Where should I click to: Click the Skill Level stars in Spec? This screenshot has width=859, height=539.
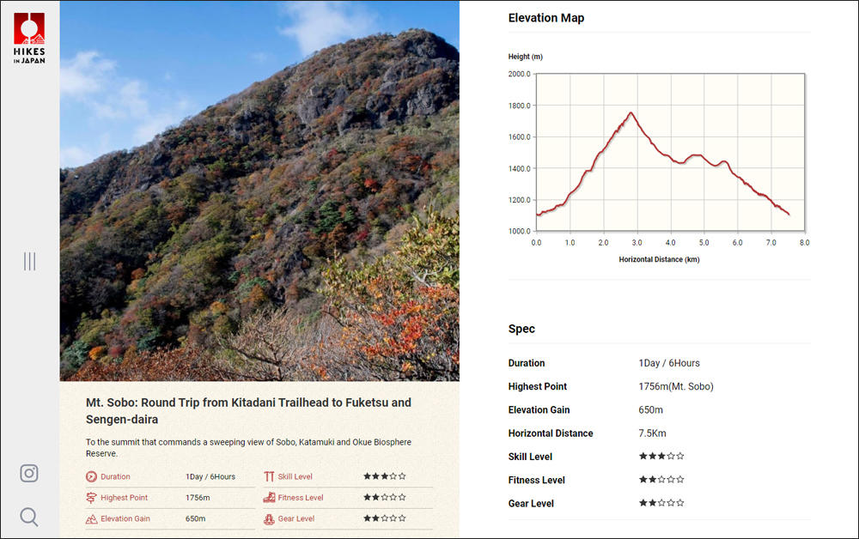pyautogui.click(x=661, y=457)
